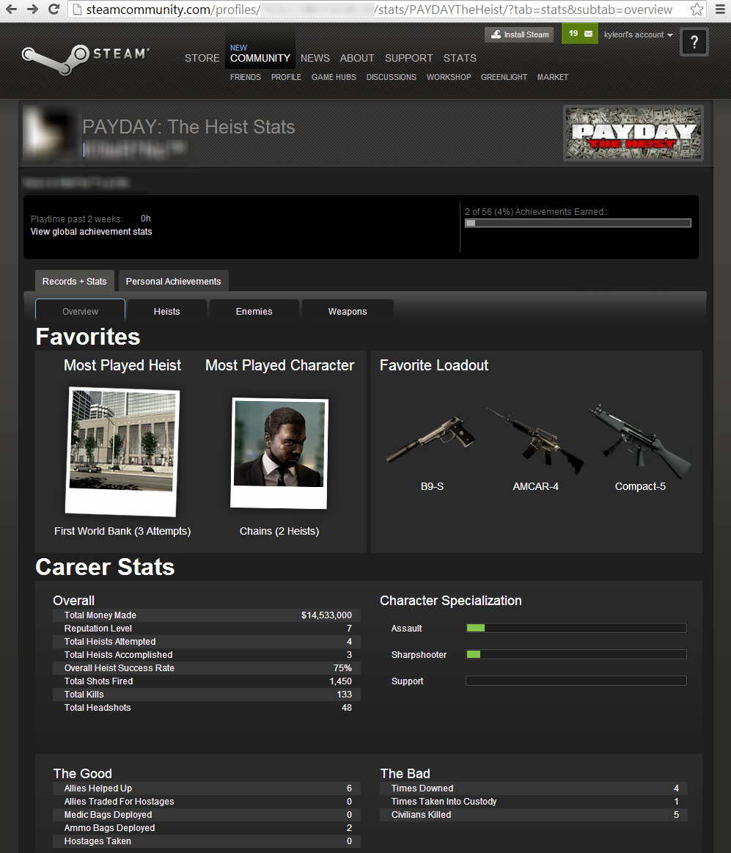Click the Reputation Level row
Screen dimensions: 731x853
(x=207, y=629)
